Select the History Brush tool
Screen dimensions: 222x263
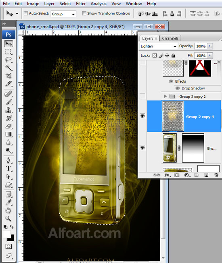pos(8,118)
